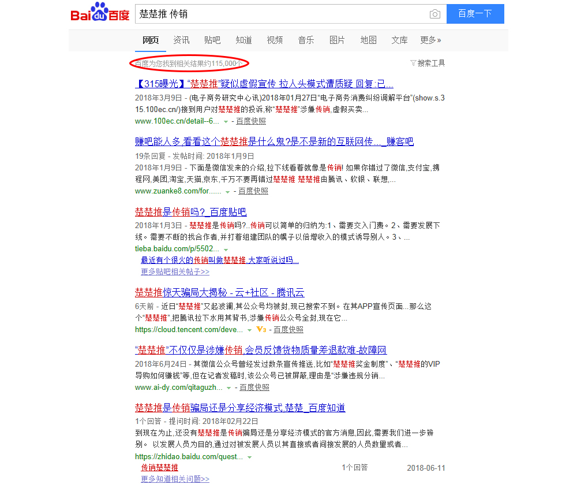Open 百度快照 for the cloud.tencent.com result
This screenshot has height=484, width=577.
click(288, 329)
